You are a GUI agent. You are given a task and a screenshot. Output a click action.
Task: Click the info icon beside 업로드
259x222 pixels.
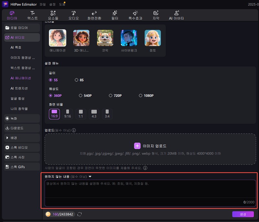(x=74, y=130)
